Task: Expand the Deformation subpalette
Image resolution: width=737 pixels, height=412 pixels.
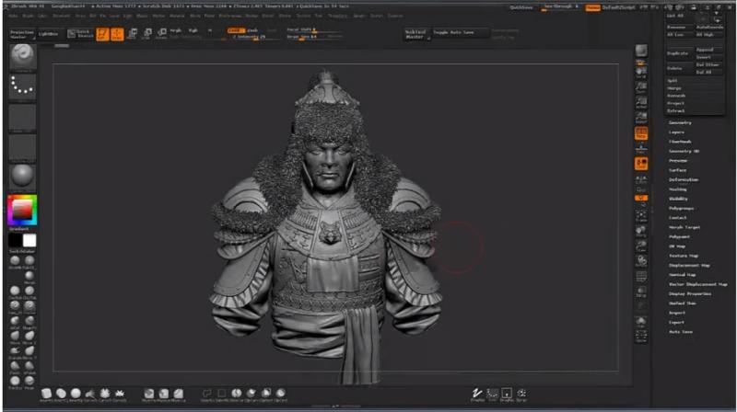Action: click(x=683, y=179)
